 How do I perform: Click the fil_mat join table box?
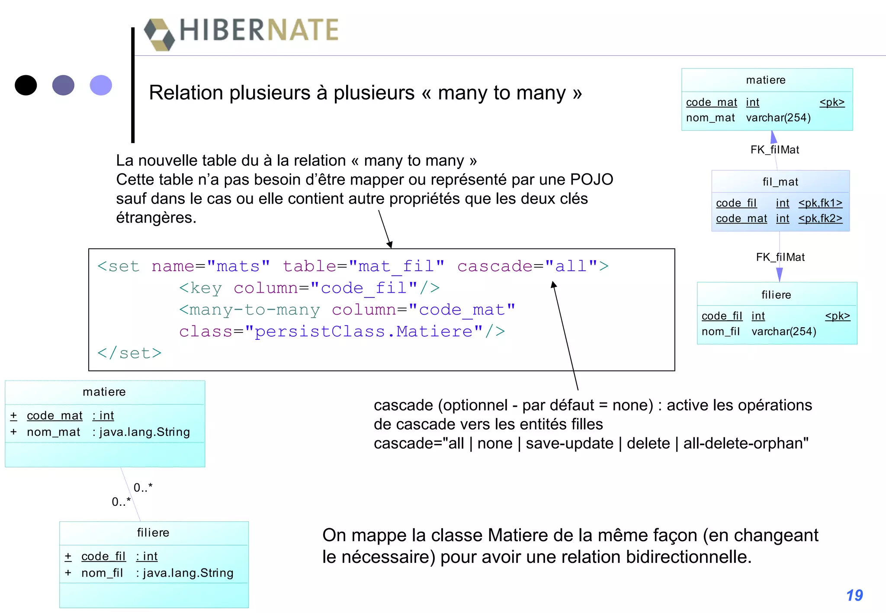point(780,201)
